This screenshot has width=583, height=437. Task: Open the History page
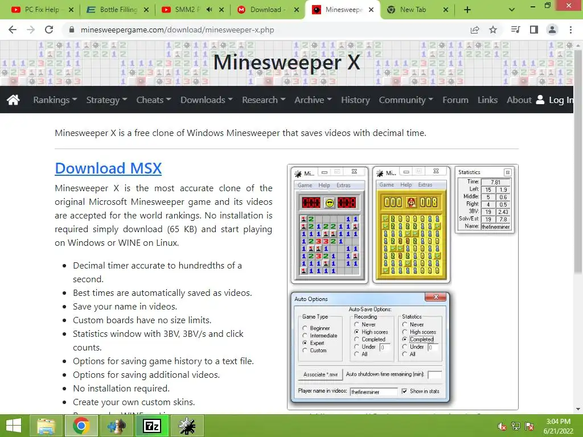pyautogui.click(x=355, y=100)
